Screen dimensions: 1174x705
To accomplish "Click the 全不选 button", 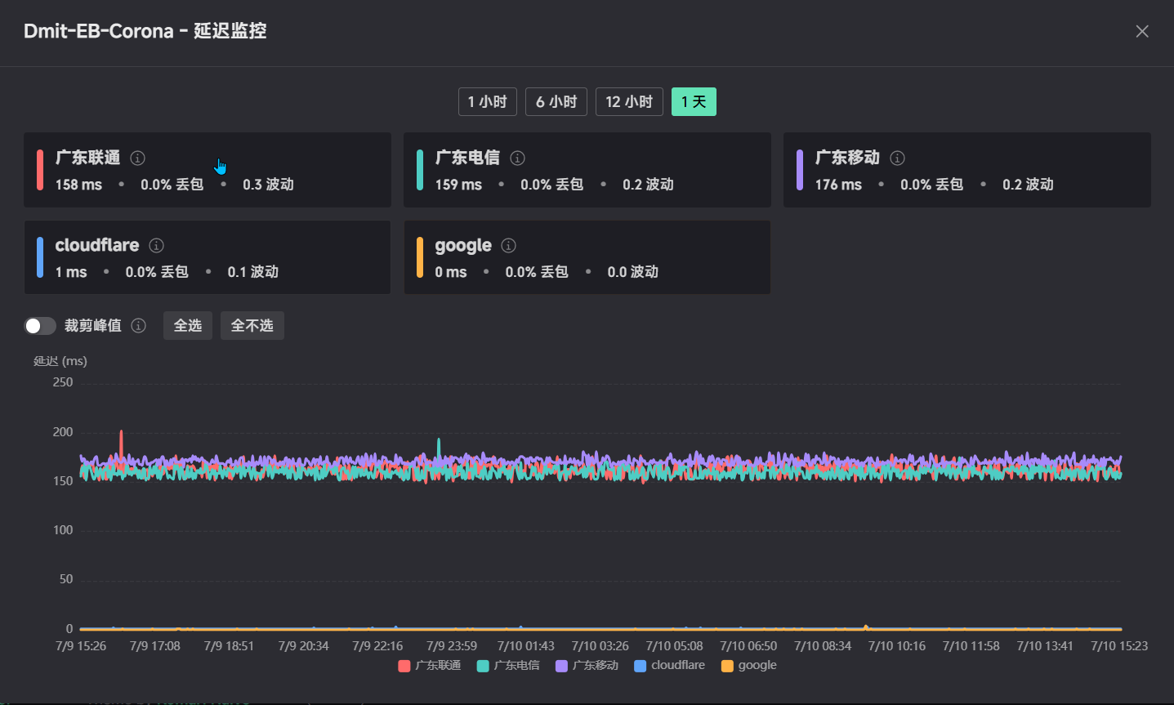I will [252, 326].
